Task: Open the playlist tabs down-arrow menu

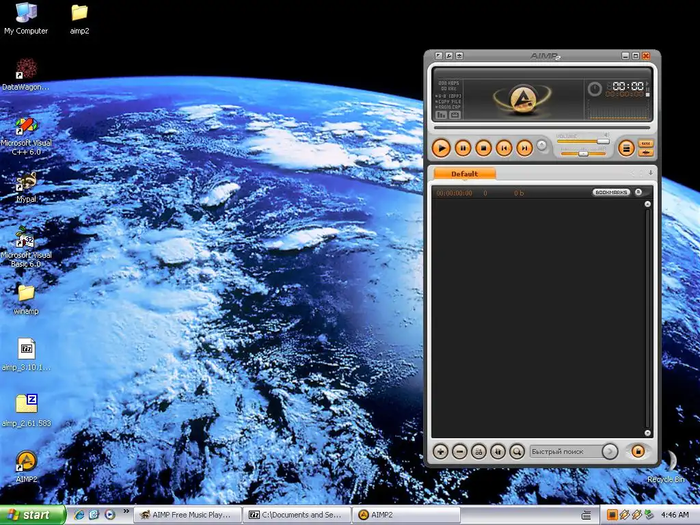Action: [651, 173]
